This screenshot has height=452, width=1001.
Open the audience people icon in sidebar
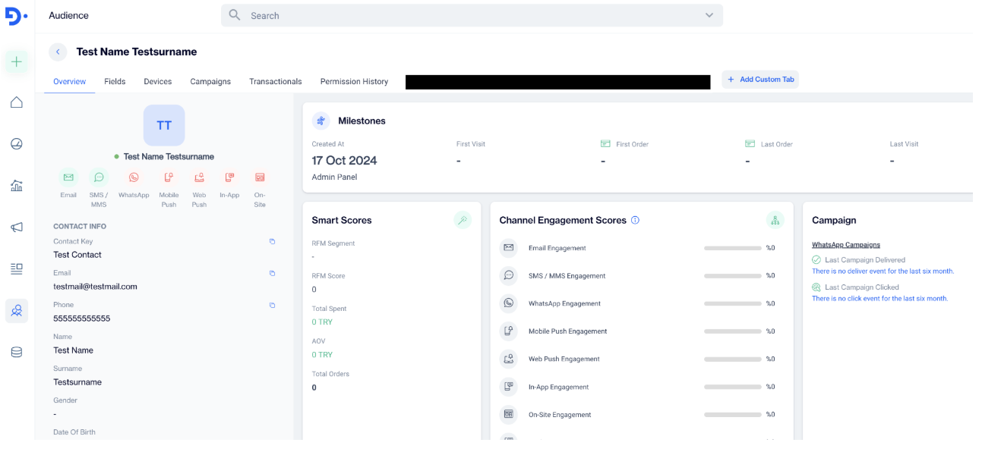click(17, 310)
